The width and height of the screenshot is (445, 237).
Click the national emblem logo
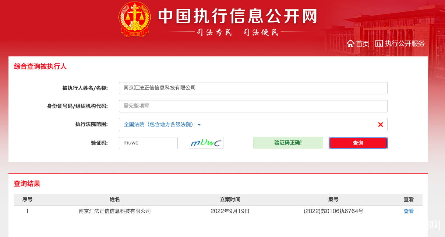click(135, 20)
